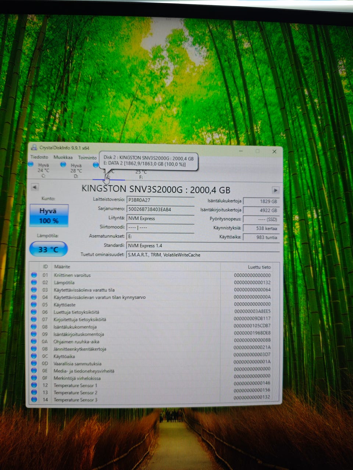Click status icon of Jännitteenkytkentäkertoja row
The image size is (353, 470).
[34, 348]
